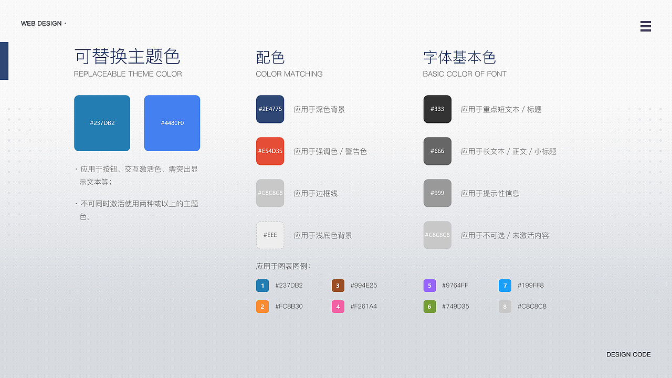Click the pink legend icon labeled 4
The height and width of the screenshot is (378, 672).
tap(338, 306)
